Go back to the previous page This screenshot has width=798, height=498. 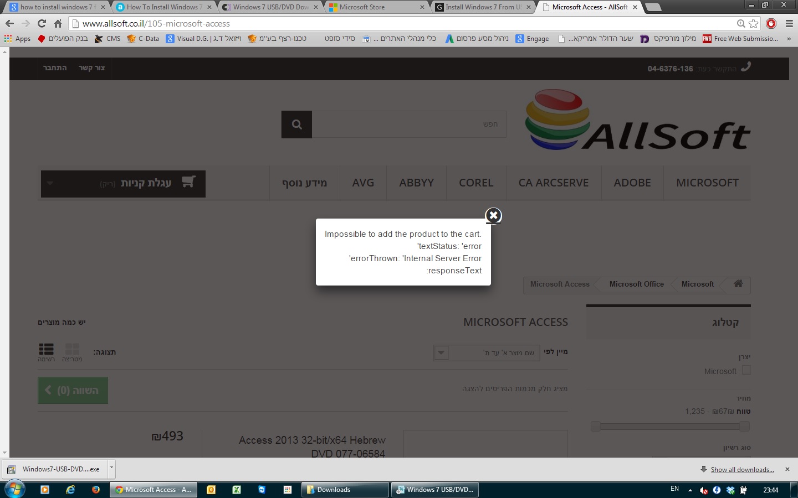pos(9,23)
